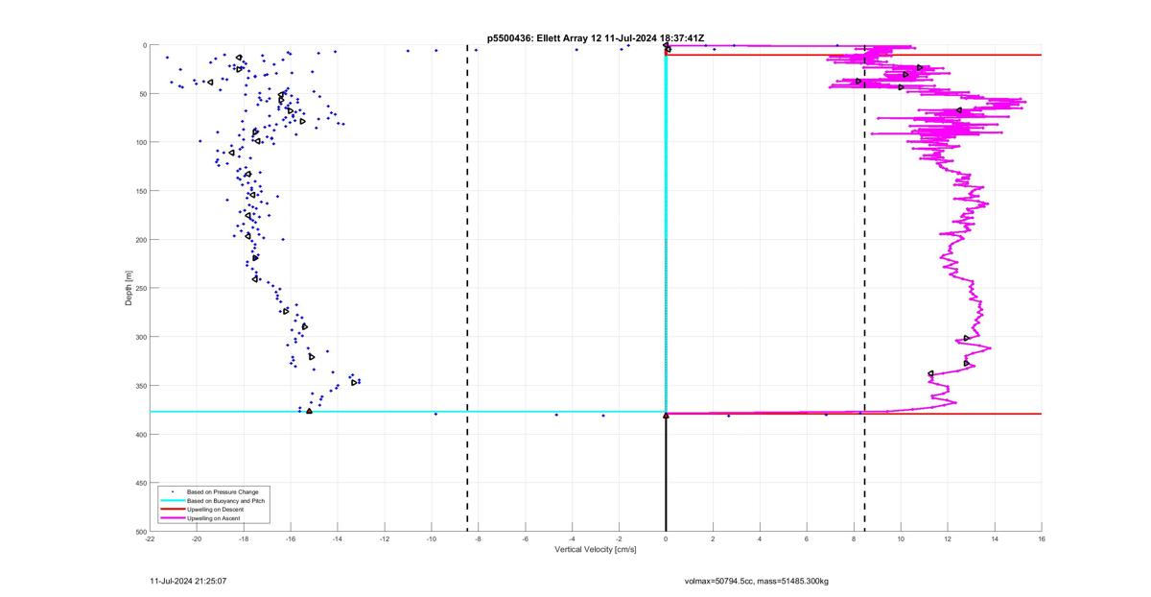Click the timestamp '11-Jul-2024 21:25:07' in the footer
1151x597 pixels.
point(188,581)
